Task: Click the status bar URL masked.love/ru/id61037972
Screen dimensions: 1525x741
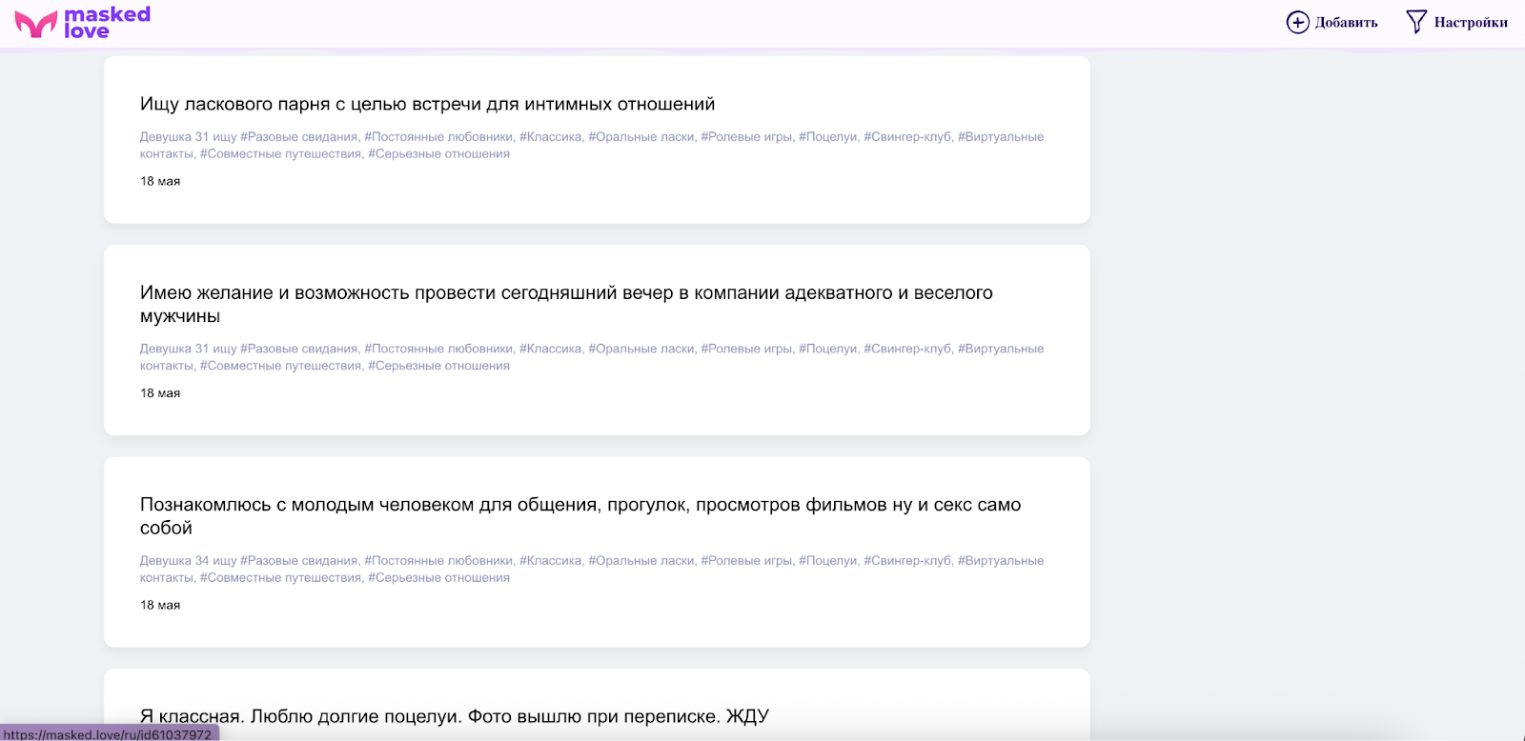Action: point(109,733)
